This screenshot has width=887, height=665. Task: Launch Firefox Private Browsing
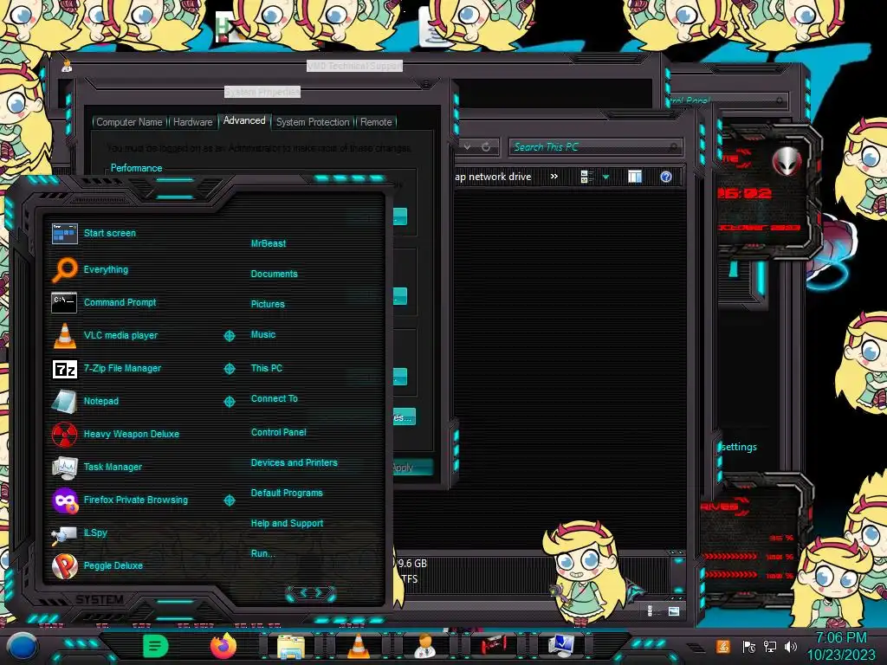click(136, 500)
